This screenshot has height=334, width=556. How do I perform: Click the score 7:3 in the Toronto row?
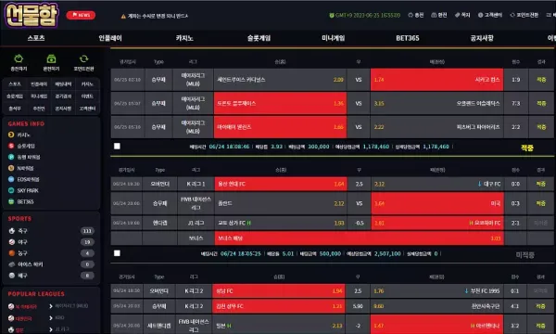point(516,103)
